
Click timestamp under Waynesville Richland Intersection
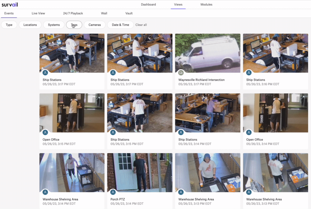pos(195,84)
